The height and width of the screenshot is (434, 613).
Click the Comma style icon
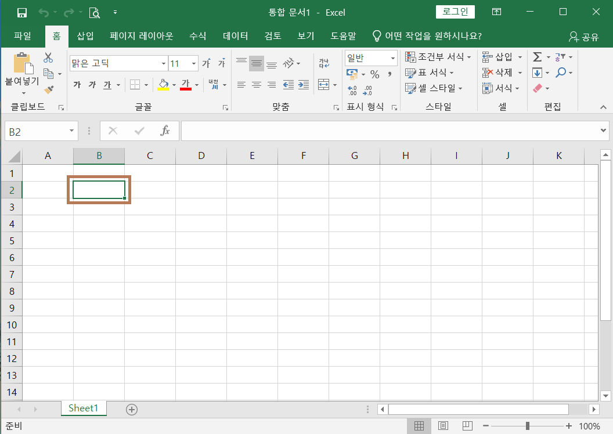click(390, 74)
